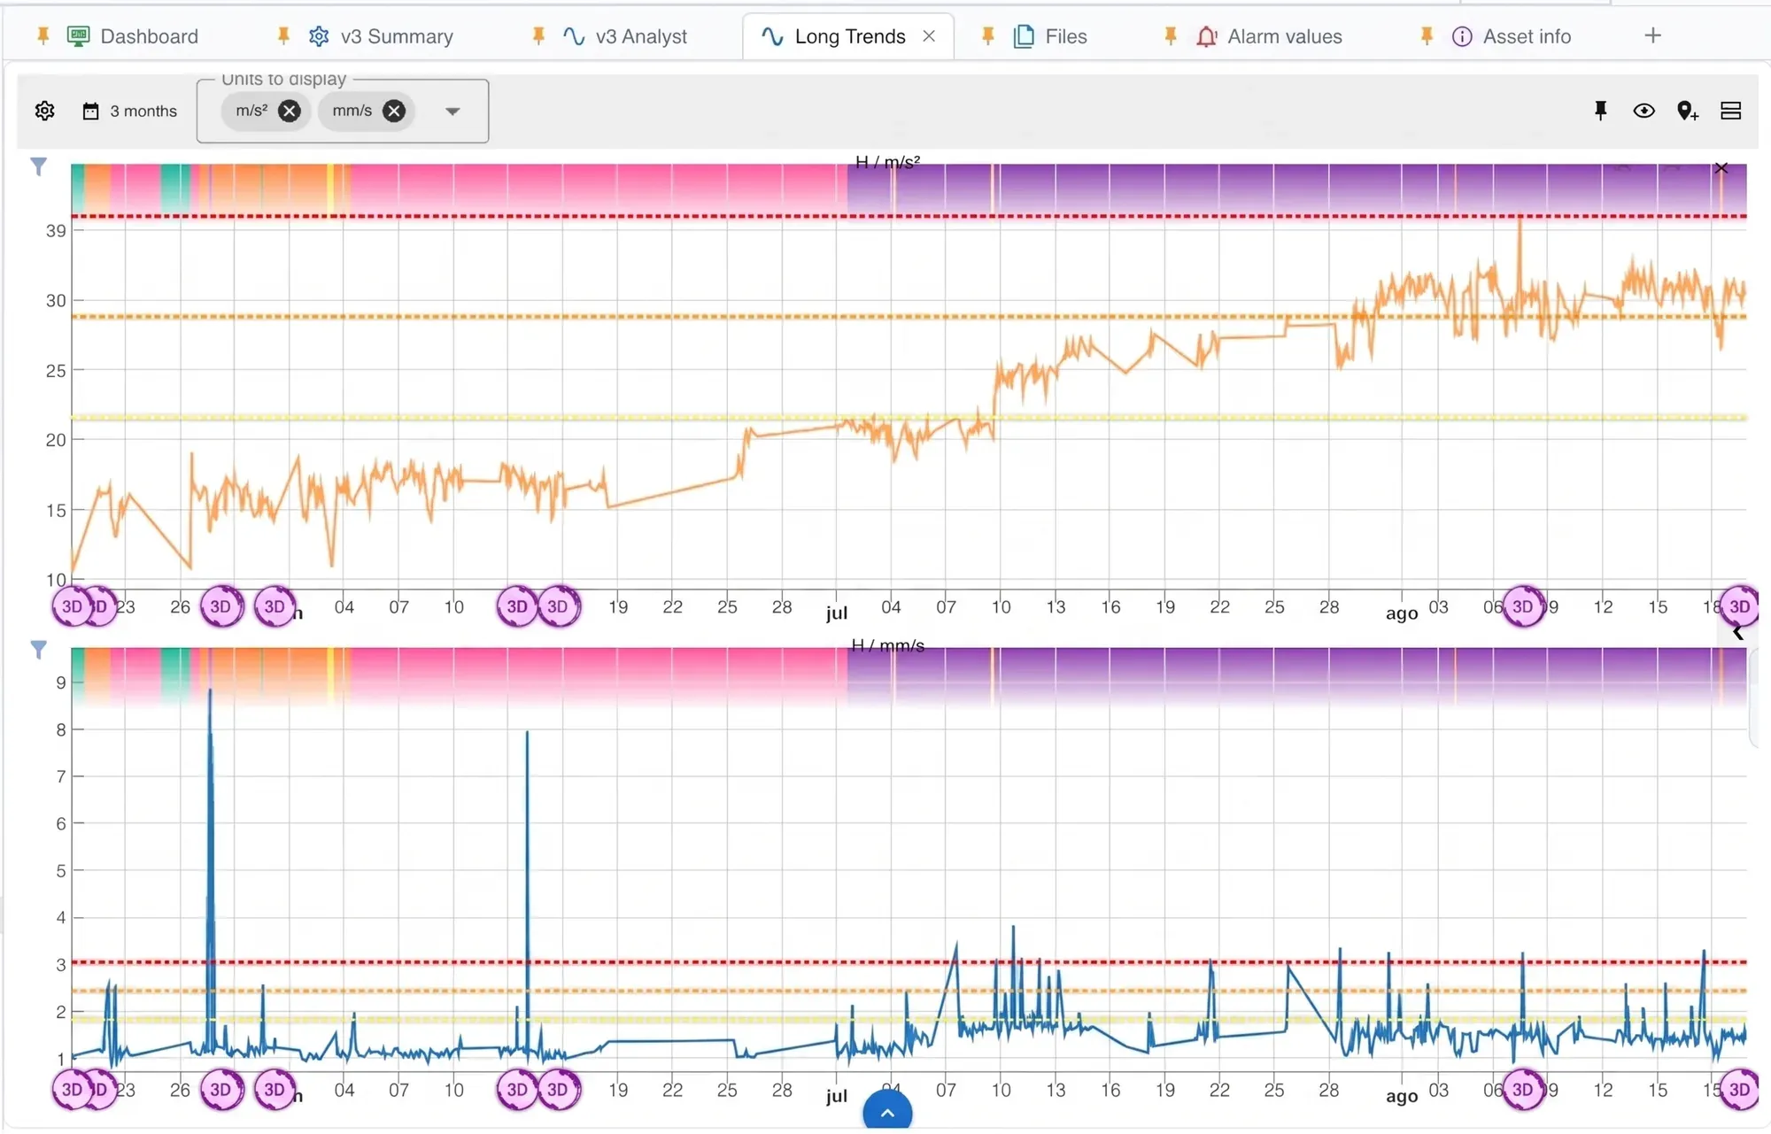Click first 3D marker on bottom chart axis
Image resolution: width=1771 pixels, height=1134 pixels.
point(72,1090)
